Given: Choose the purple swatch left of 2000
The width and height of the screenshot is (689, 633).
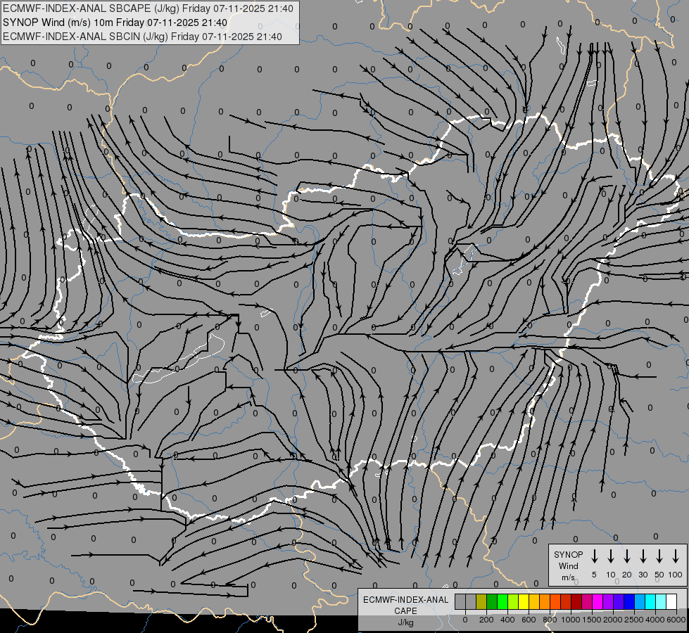Looking at the screenshot, I should pos(609,601).
